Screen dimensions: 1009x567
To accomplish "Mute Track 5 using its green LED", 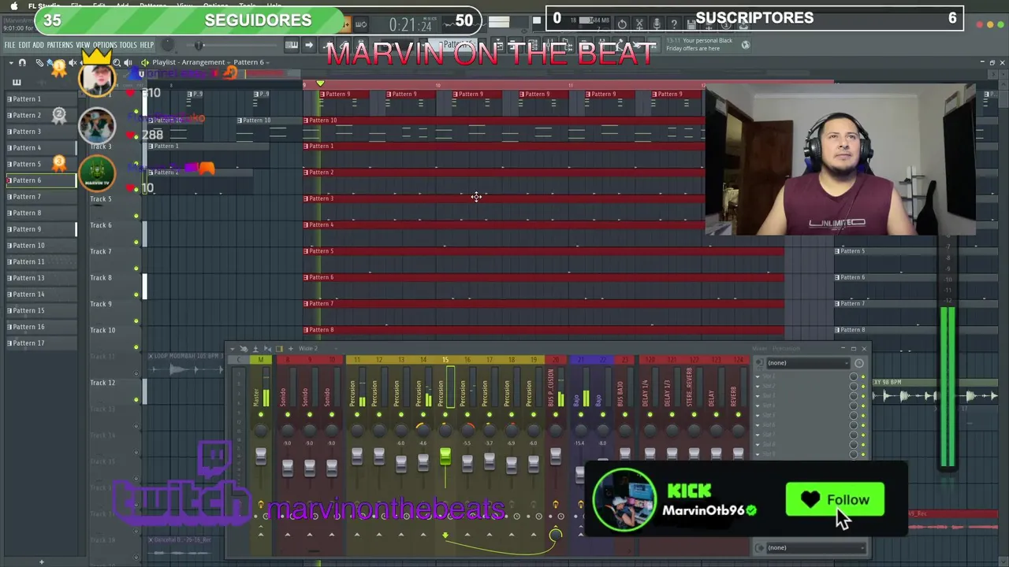I will (136, 216).
